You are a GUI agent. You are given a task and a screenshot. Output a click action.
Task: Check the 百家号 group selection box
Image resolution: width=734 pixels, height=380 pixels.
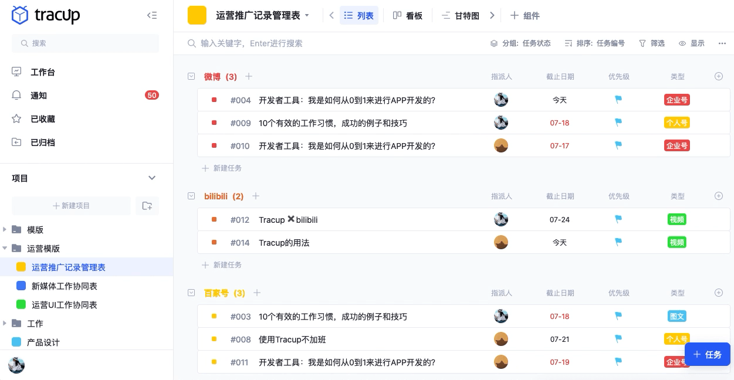point(191,293)
